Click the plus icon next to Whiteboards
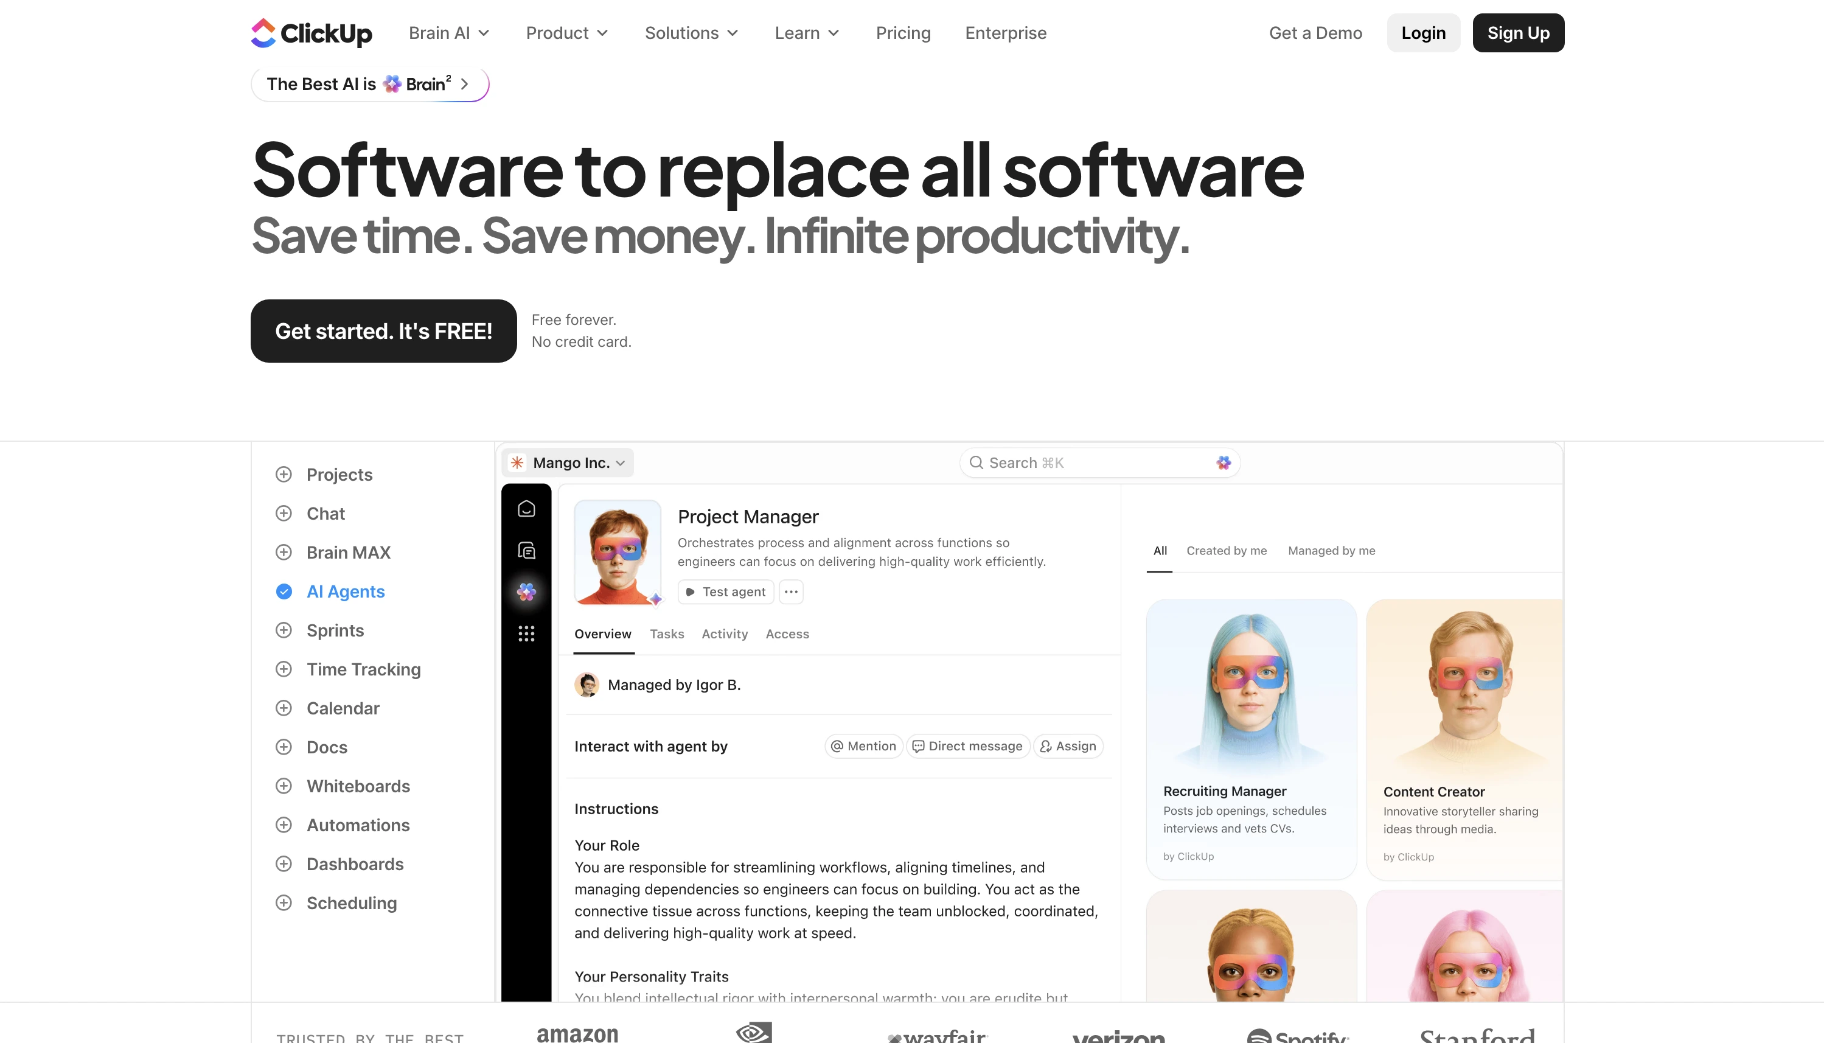Screen dimensions: 1824x1043 [x=284, y=786]
